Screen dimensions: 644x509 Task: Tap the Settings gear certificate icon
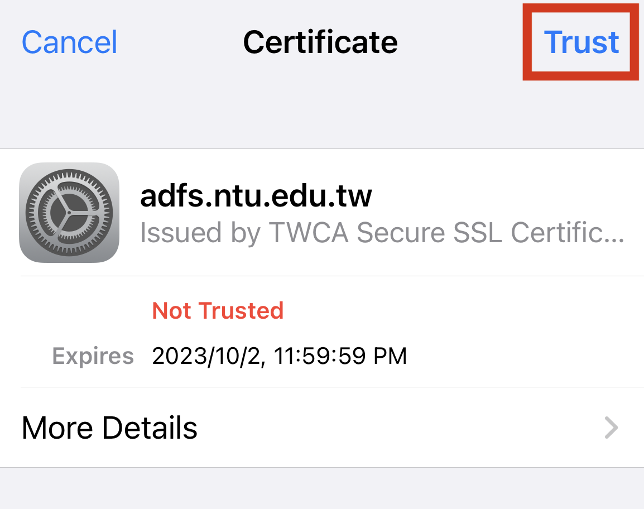(x=69, y=213)
